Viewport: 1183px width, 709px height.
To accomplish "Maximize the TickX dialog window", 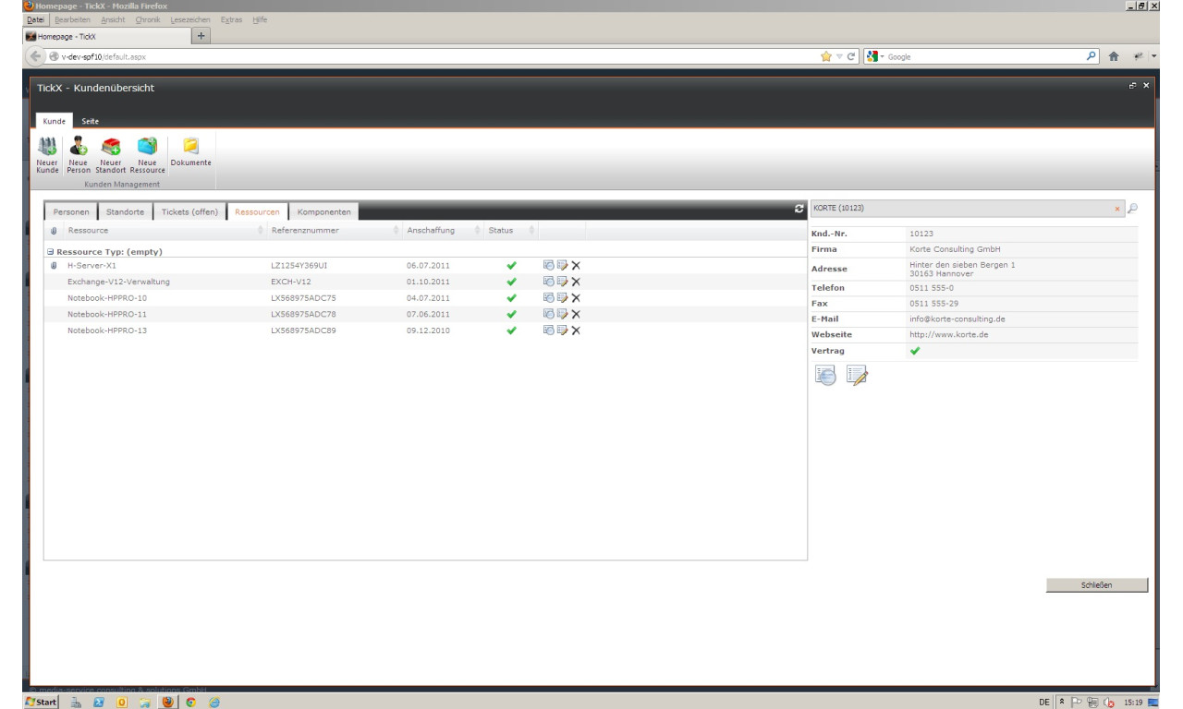I will [1133, 86].
